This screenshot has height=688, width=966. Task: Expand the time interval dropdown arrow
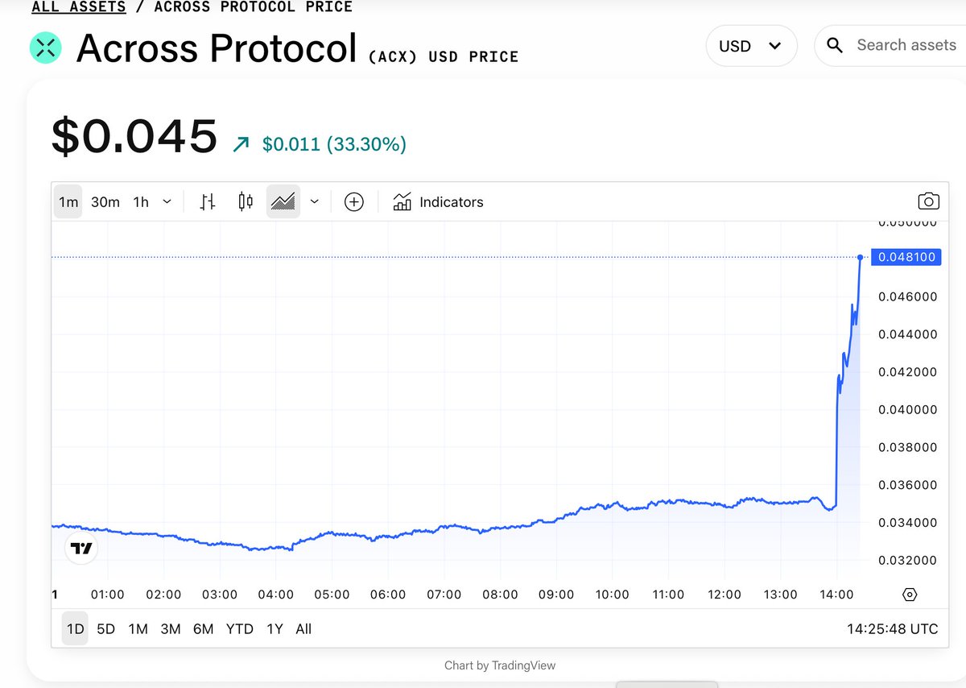pyautogui.click(x=167, y=202)
